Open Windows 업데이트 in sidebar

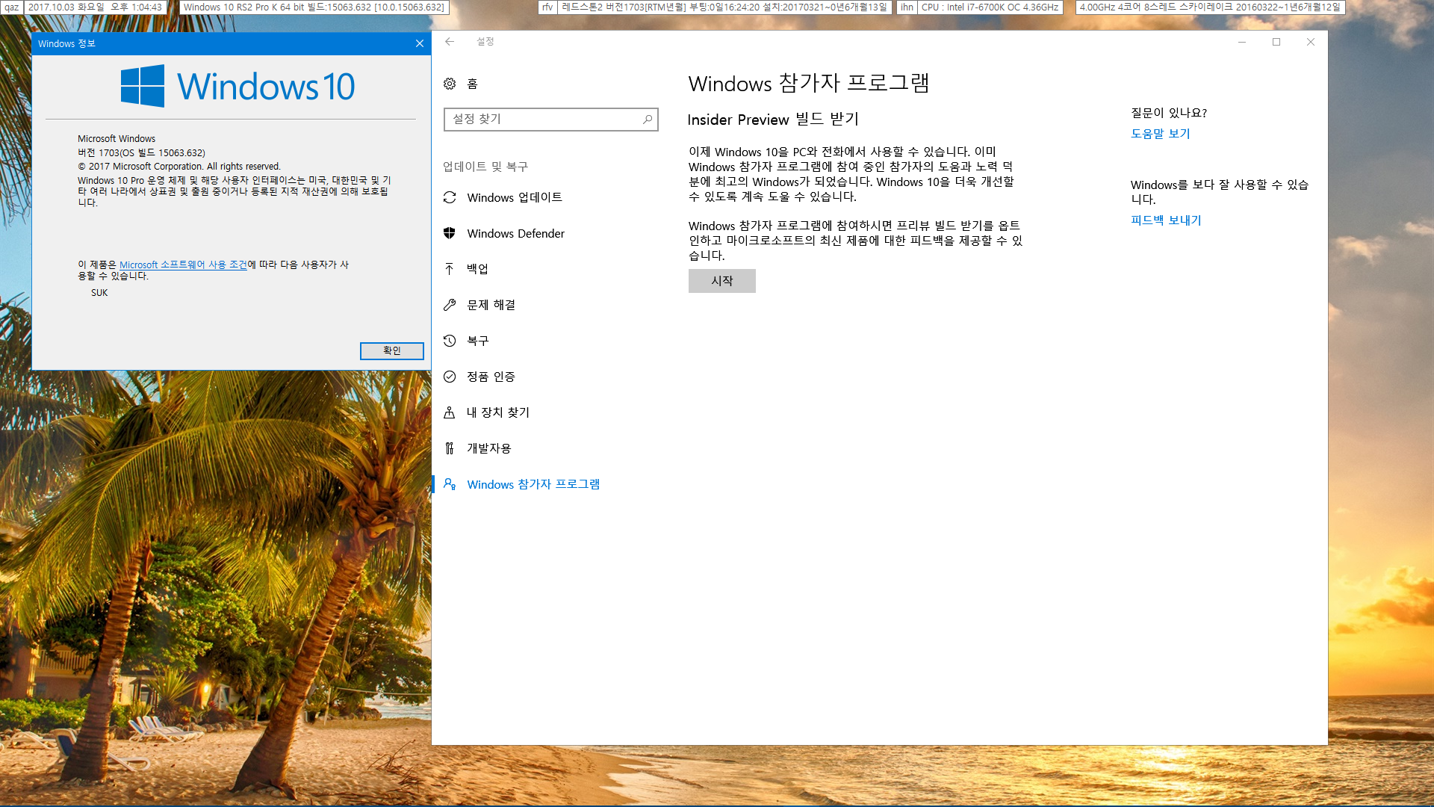point(515,197)
